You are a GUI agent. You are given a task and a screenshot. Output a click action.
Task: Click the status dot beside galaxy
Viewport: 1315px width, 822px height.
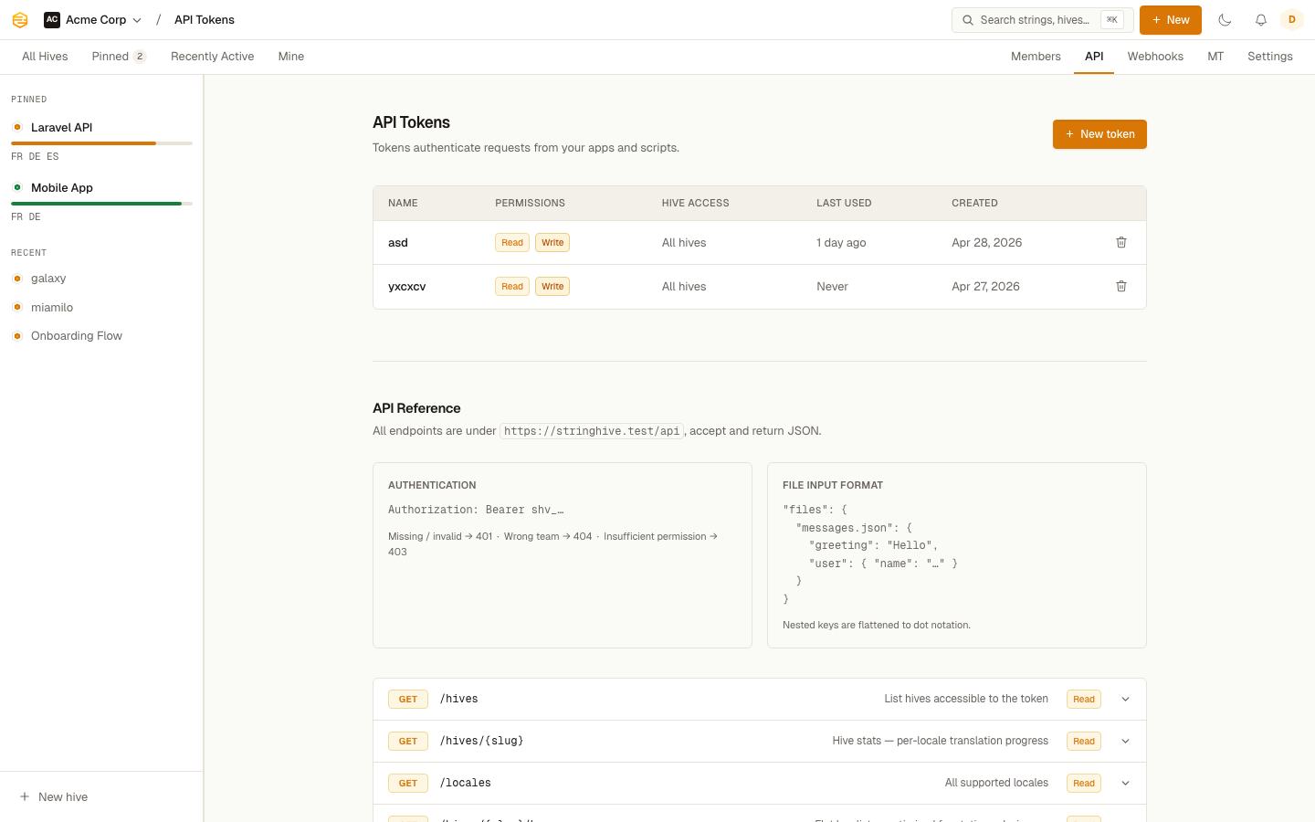(17, 279)
